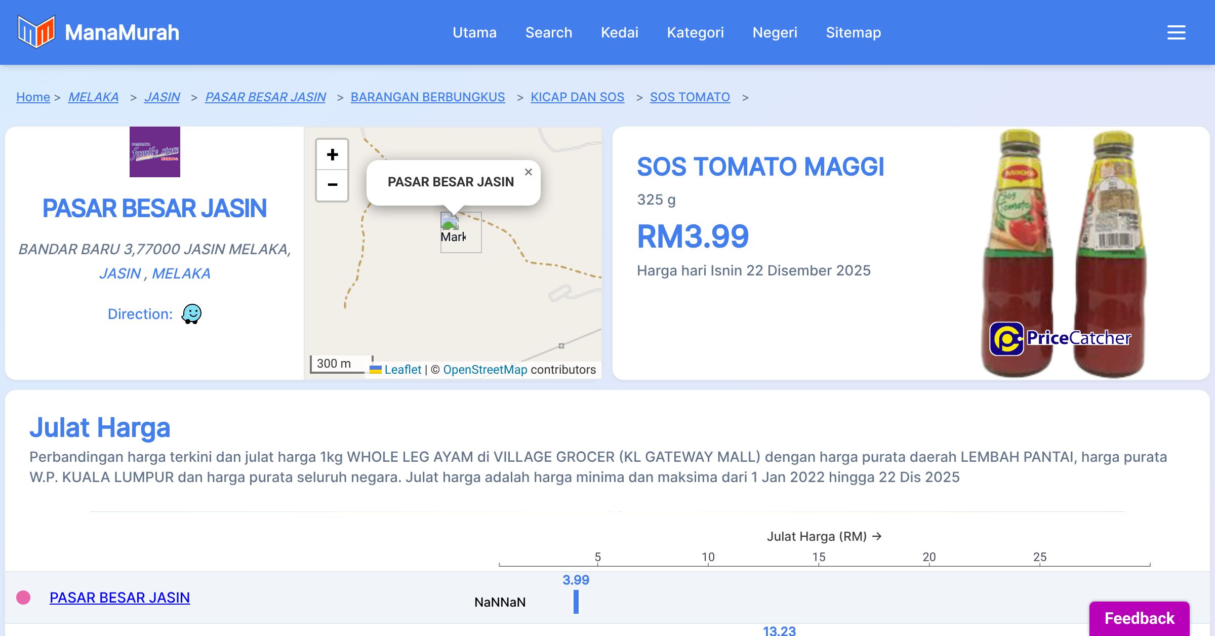Open the OpenStreetMap attribution link

[484, 370]
